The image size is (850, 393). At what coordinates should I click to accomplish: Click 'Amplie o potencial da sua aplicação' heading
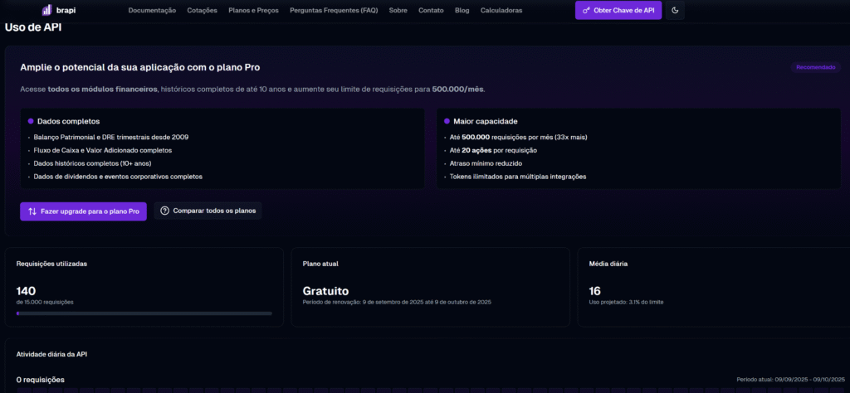click(139, 68)
